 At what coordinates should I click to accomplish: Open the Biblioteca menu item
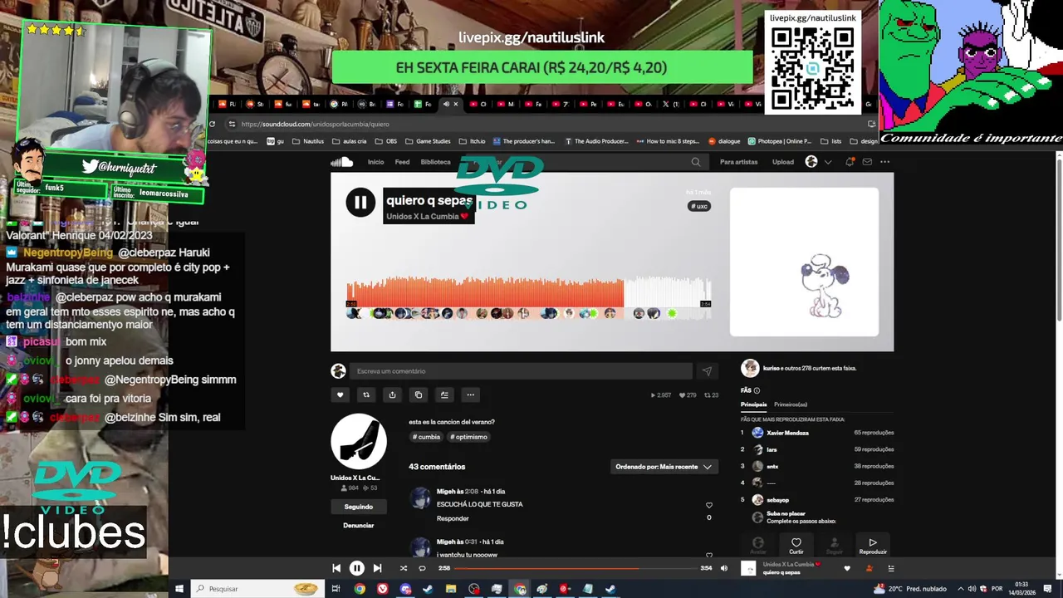click(x=435, y=162)
